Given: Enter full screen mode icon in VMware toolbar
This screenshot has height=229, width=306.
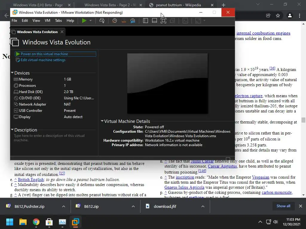Looking at the screenshot, I should pos(163,21).
